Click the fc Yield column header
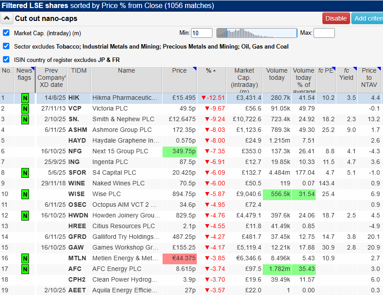 click(x=346, y=80)
